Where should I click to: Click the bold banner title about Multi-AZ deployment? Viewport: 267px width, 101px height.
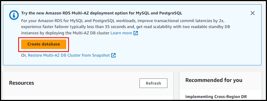click(102, 13)
